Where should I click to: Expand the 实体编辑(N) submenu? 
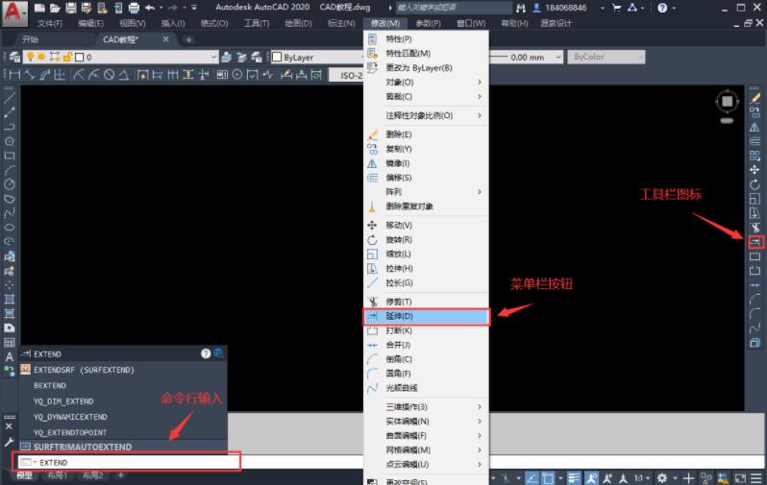[426, 421]
